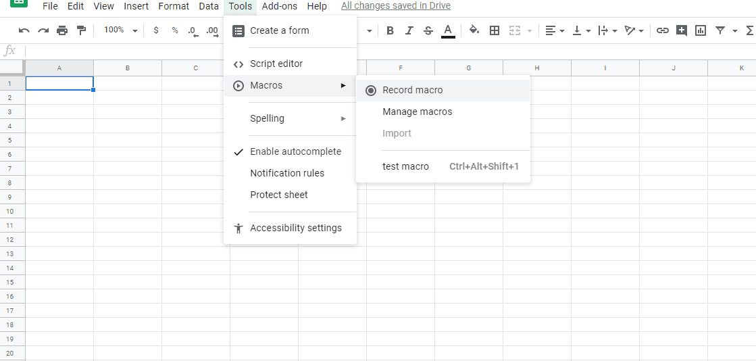Viewport: 756px width, 361px height.
Task: Open the horizontal align dropdown
Action: [555, 30]
